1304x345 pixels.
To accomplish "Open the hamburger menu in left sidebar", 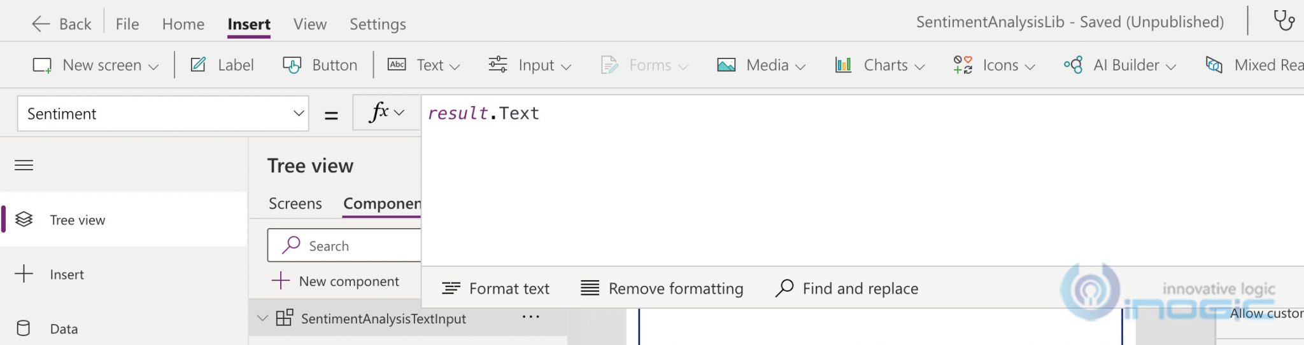I will point(24,166).
